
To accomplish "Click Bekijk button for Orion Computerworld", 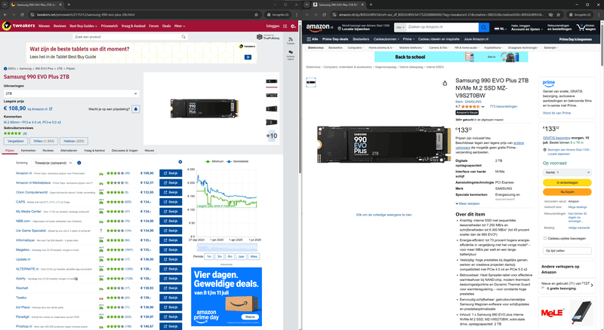I will click(171, 192).
